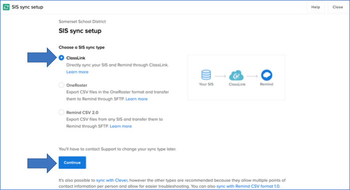Click the sync flow diagram panel
Viewport: 350px width, 190px height.
[x=236, y=78]
